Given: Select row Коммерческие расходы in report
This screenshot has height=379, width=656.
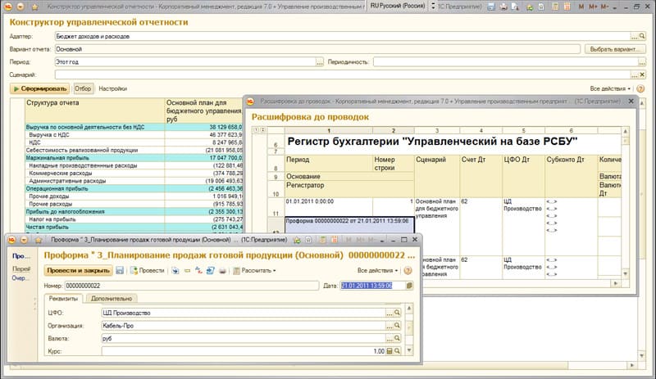Looking at the screenshot, I should 134,173.
